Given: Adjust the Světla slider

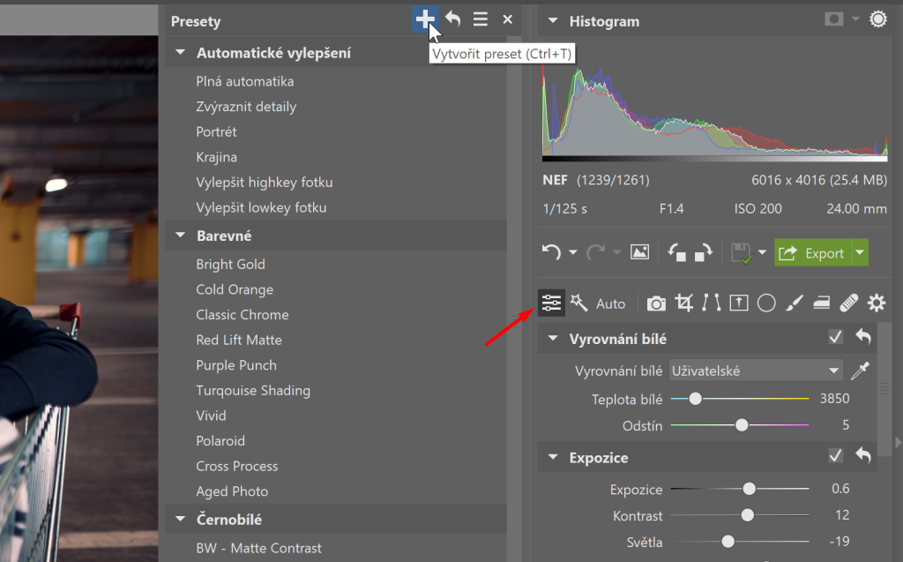Looking at the screenshot, I should point(728,541).
